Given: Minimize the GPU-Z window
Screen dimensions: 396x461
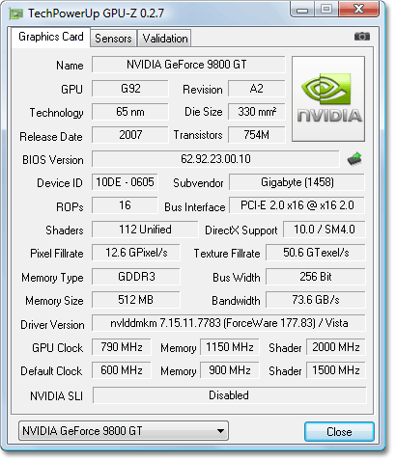Looking at the screenshot, I should point(302,10).
